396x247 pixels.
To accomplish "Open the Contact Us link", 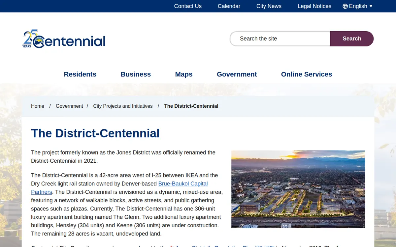I will click(188, 6).
